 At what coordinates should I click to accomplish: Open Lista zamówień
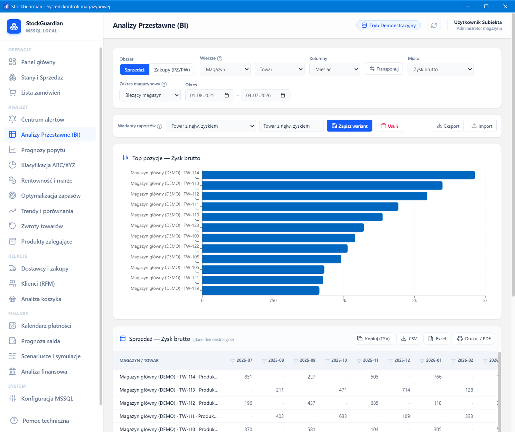click(x=50, y=93)
